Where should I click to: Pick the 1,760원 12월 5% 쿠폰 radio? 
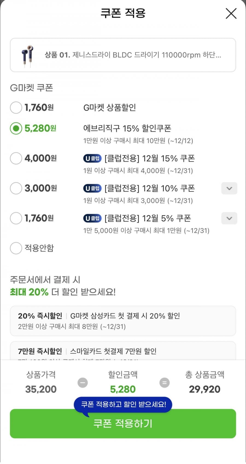(x=16, y=218)
